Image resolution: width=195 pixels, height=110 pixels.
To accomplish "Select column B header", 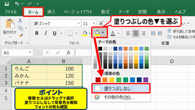I will coord(64,61).
